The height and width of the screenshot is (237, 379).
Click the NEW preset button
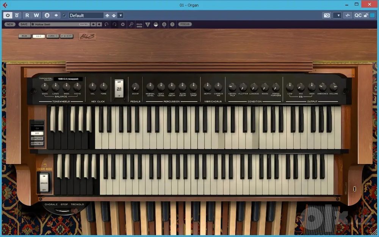(x=10, y=24)
